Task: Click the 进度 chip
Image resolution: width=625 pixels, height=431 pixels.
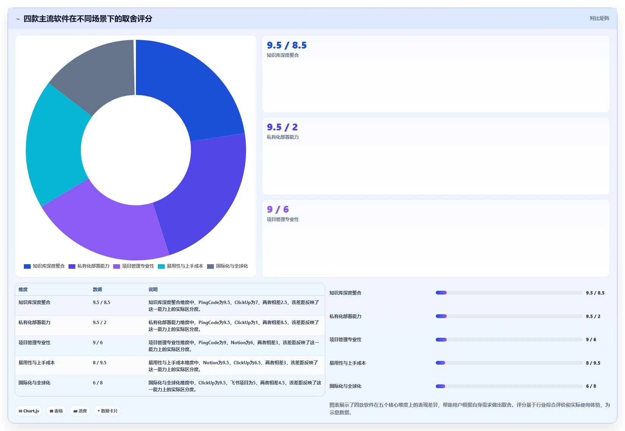Action: coord(80,411)
